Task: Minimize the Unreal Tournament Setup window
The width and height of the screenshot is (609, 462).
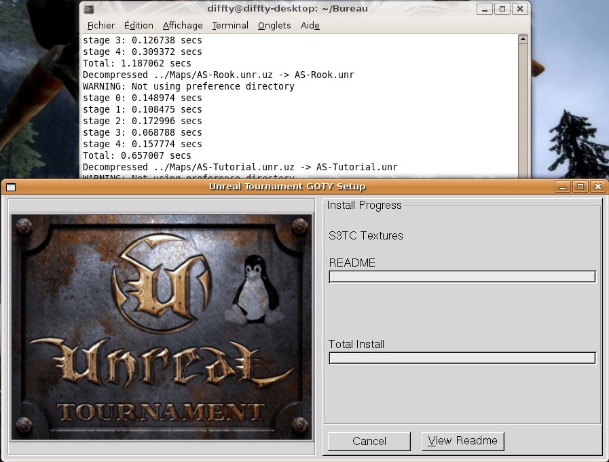Action: coord(562,187)
